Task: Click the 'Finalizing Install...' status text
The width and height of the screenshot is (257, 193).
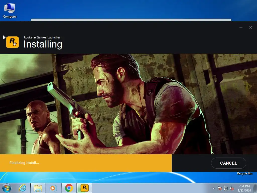Action: [x=24, y=163]
